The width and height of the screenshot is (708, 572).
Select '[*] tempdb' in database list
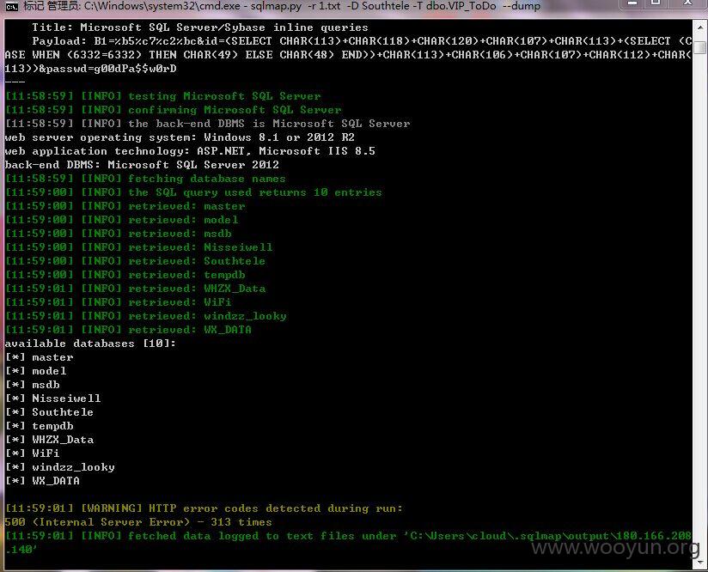40,426
